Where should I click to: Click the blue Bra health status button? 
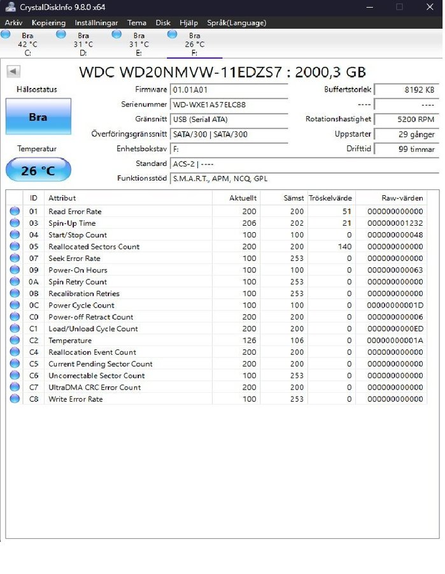pos(38,117)
